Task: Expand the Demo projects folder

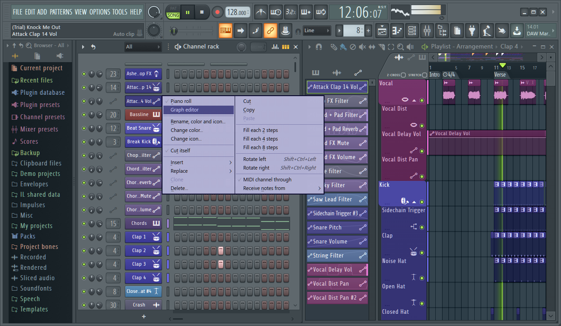Action: pyautogui.click(x=40, y=174)
